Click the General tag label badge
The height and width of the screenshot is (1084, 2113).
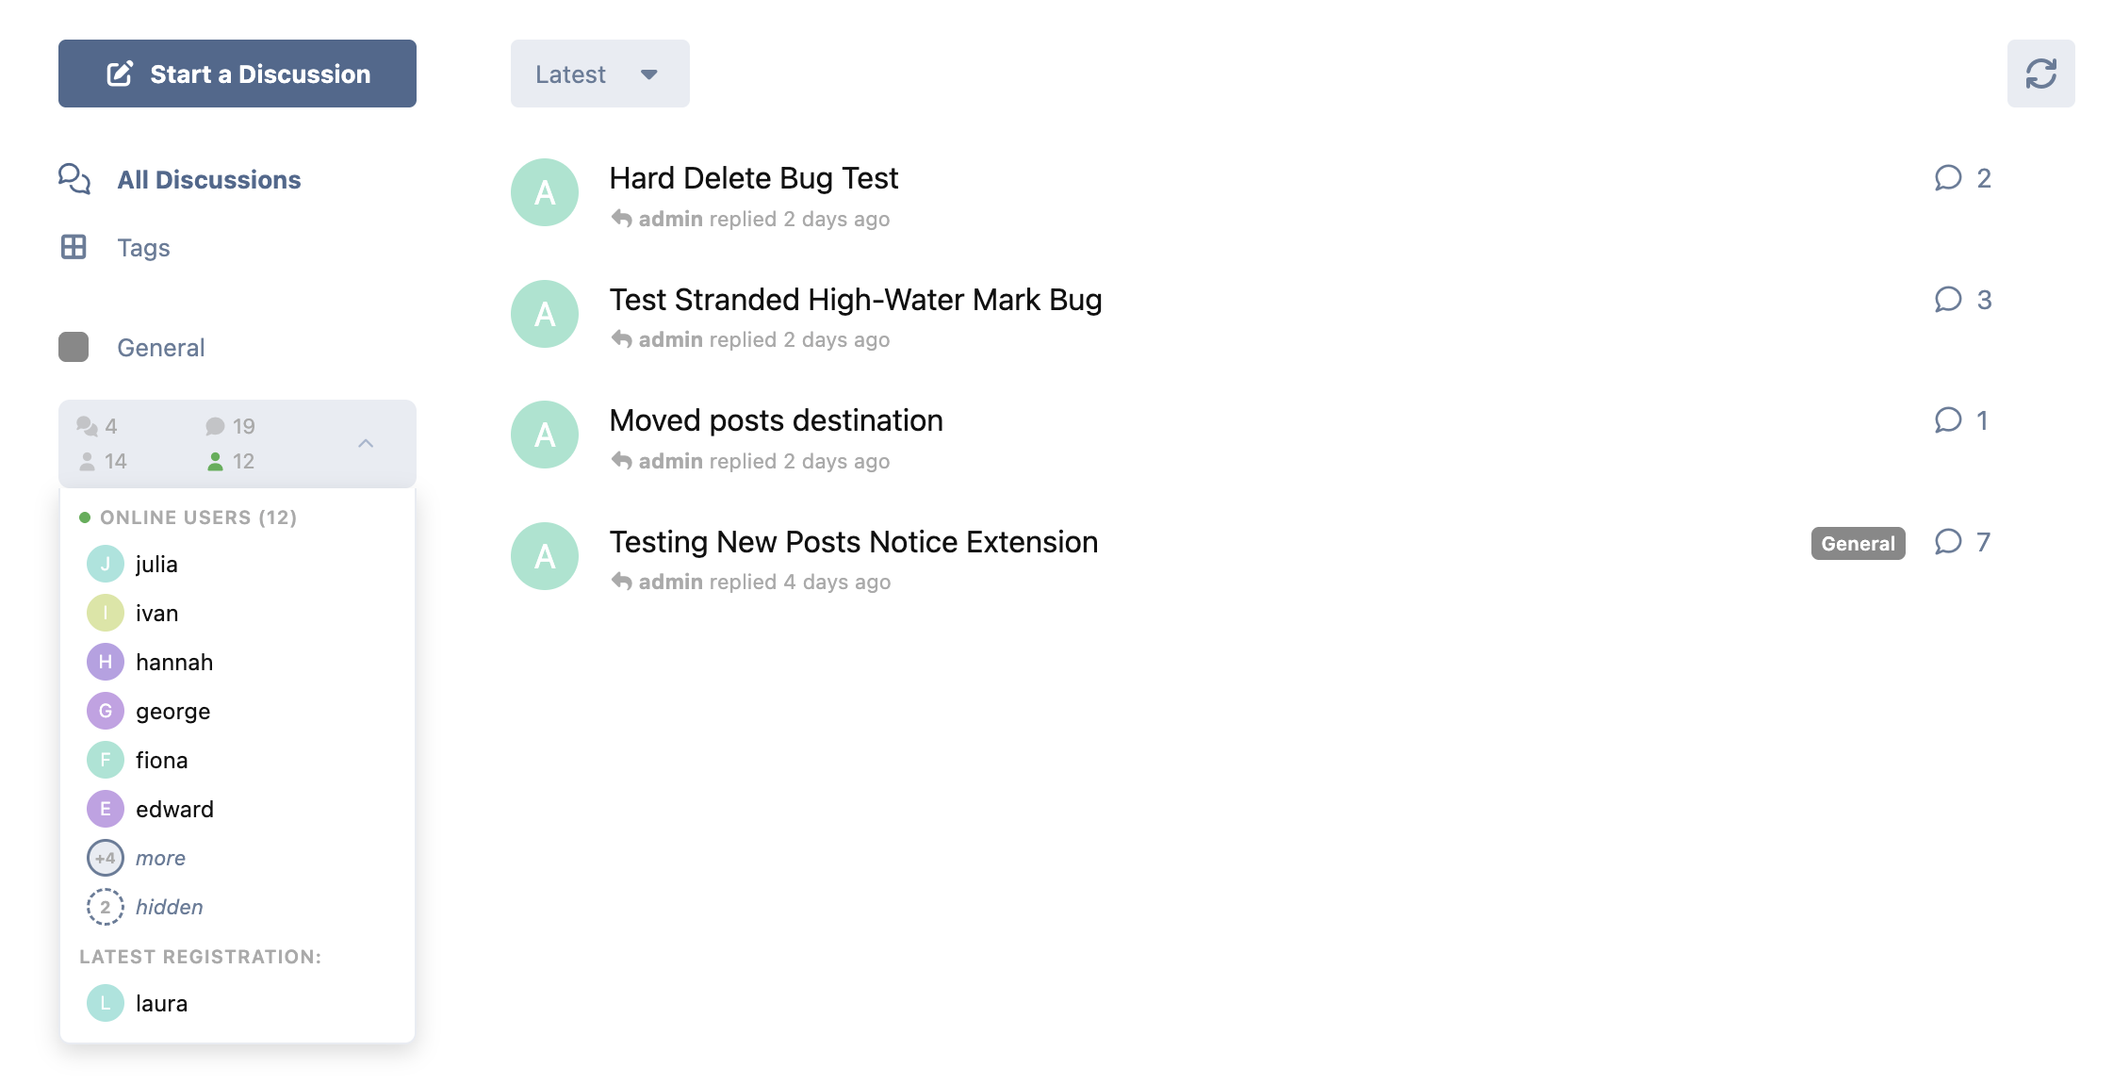click(x=1857, y=543)
